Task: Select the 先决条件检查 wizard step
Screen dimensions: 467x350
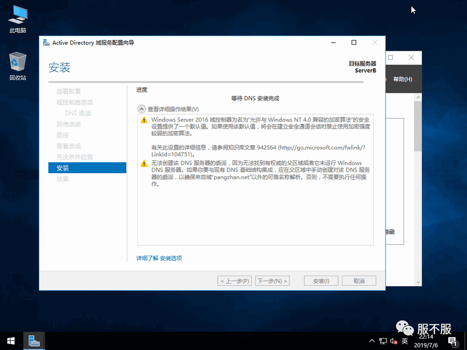Action: [74, 157]
